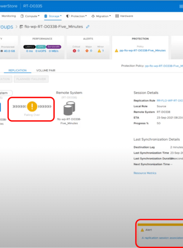
Task: Click the Compute clipboard icon
Action: 22,16
